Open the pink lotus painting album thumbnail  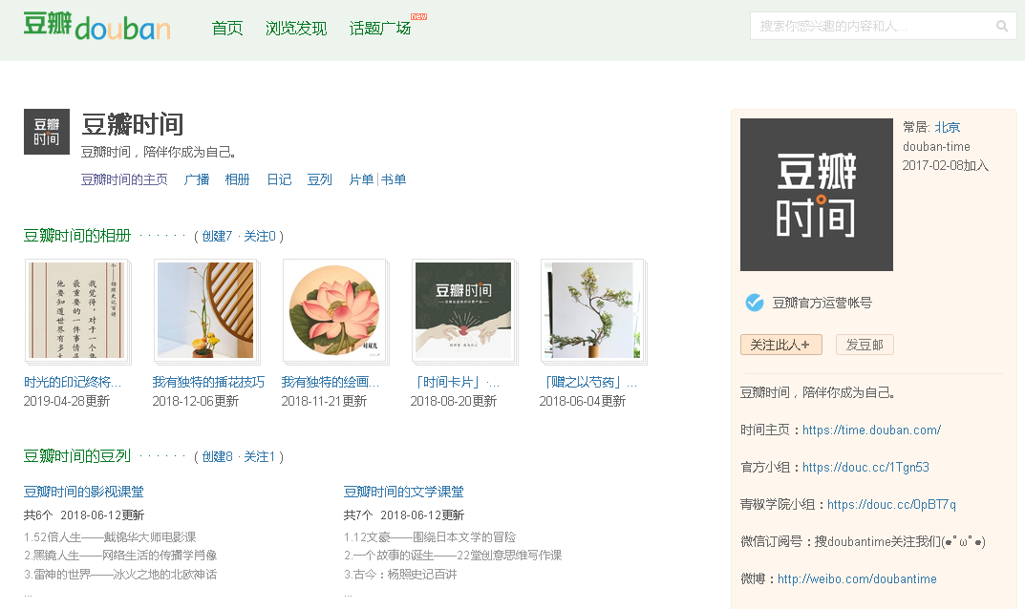(335, 311)
